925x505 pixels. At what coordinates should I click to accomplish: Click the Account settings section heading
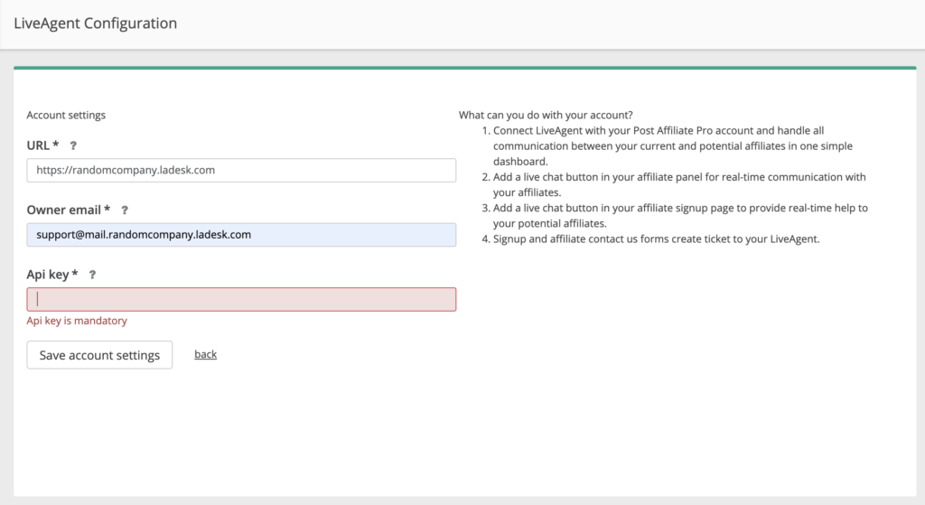coord(66,115)
